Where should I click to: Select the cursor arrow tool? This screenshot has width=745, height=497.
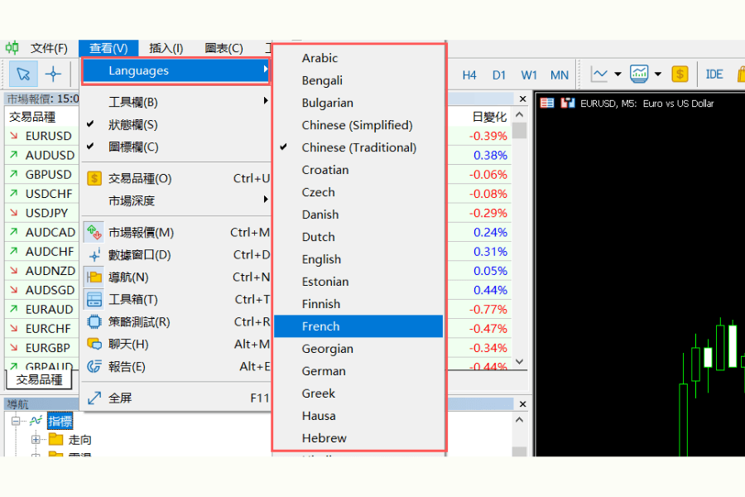click(x=23, y=74)
